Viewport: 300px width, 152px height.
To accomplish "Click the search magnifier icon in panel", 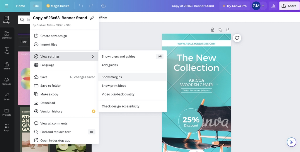I will [x=22, y=20].
